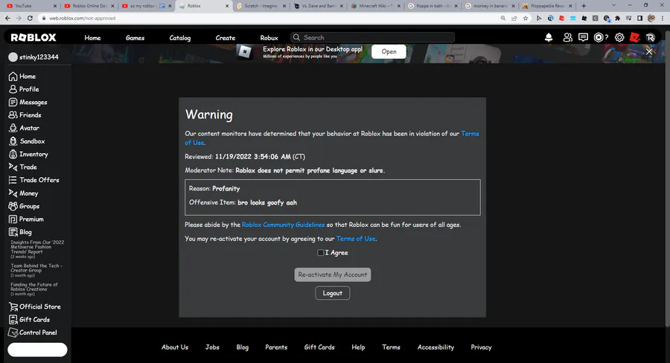Screen dimensions: 670x363
Task: Click the Robux hexagon icon
Action: pos(599,38)
